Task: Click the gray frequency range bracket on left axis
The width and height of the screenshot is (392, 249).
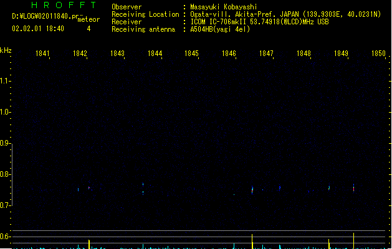Action: point(12,175)
